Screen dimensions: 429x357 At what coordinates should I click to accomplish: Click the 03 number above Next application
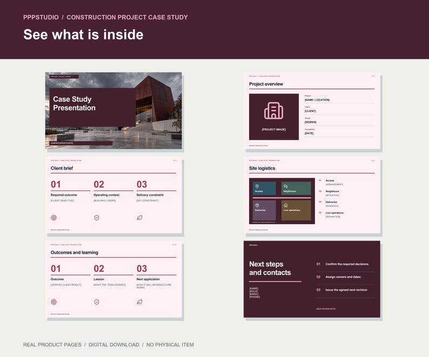click(x=142, y=269)
